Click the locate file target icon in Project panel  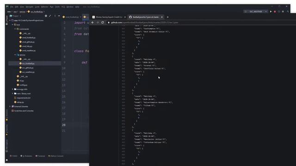46,16
